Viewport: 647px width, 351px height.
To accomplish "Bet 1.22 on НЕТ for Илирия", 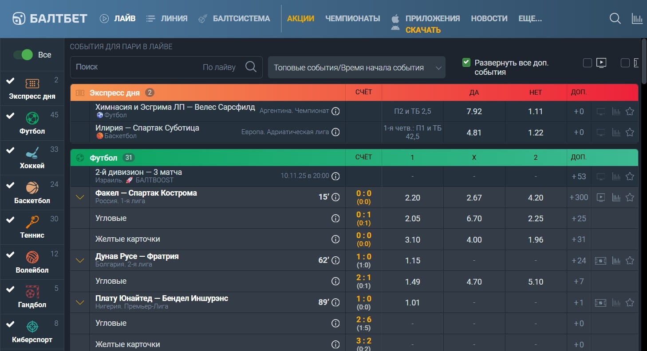I will (x=536, y=132).
